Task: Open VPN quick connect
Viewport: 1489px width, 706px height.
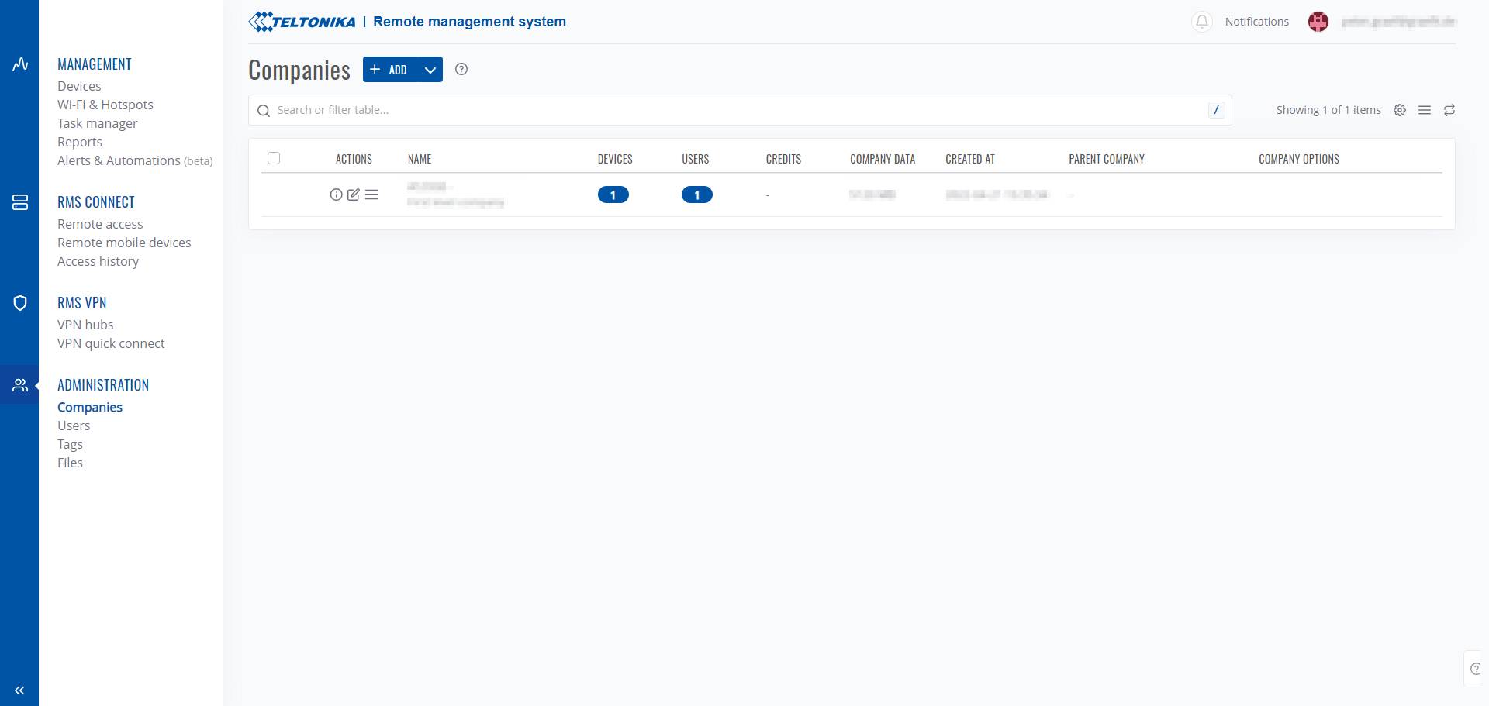Action: click(x=111, y=343)
